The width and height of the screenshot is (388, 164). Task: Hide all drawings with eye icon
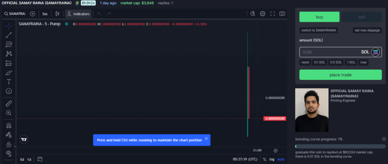(x=9, y=154)
